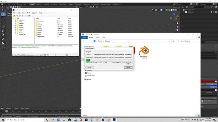Click the viewport pan hand icon
Screen dimensions: 218x122
pos(177,26)
